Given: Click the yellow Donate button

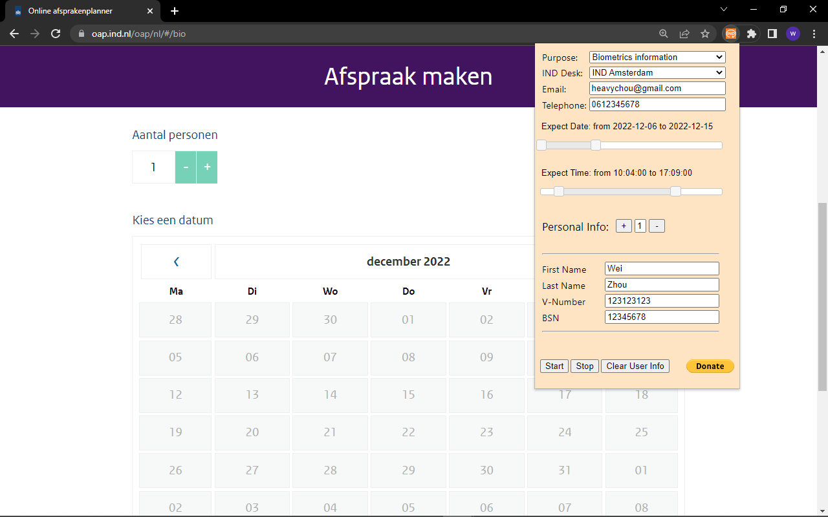Looking at the screenshot, I should (x=710, y=366).
